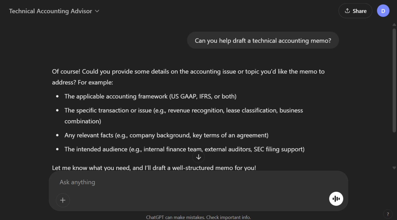
Task: Click the Let me know what you need line
Action: click(x=154, y=168)
